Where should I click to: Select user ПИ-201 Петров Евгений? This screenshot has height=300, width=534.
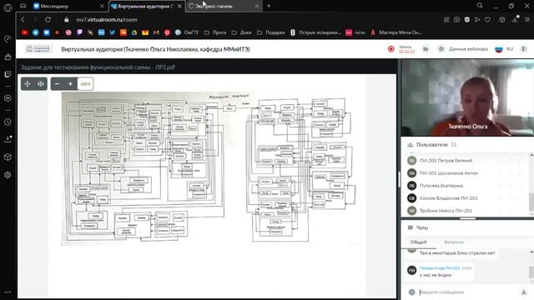446,161
